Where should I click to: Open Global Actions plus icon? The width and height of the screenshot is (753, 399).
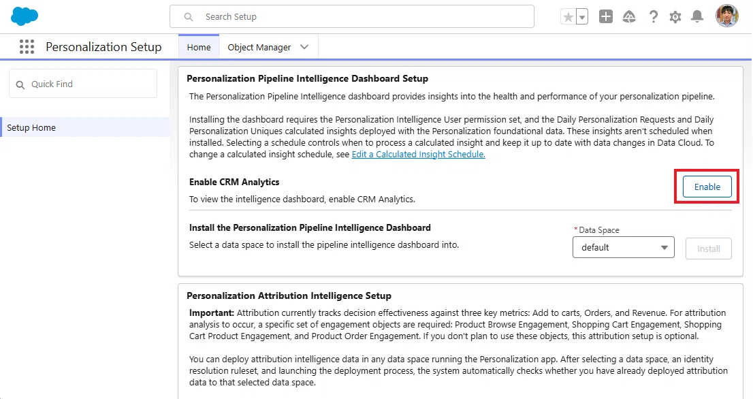click(606, 17)
